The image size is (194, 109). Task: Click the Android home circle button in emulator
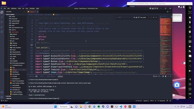point(190,84)
